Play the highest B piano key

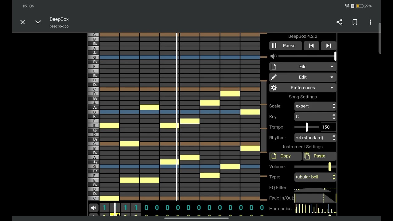93,39
